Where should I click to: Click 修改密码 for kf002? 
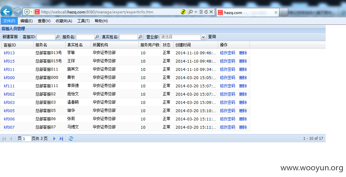227,94
